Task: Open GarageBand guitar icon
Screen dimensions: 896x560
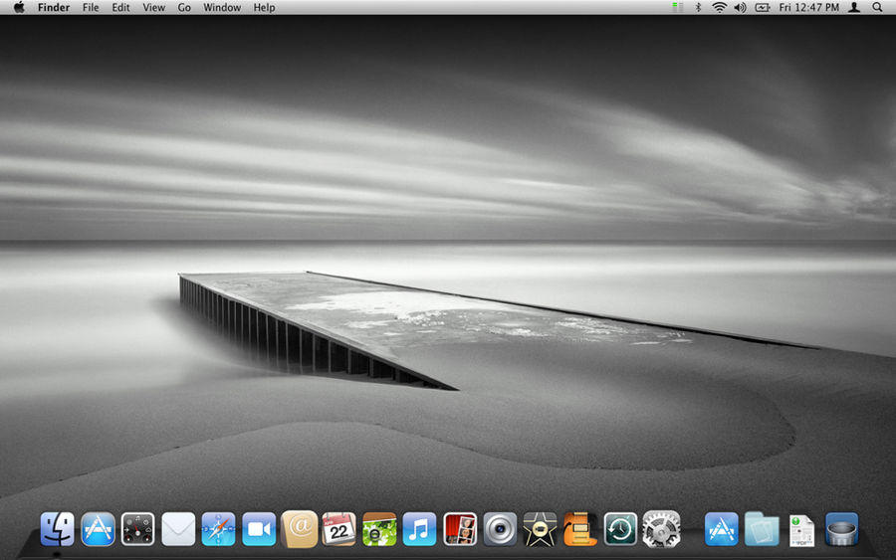Action: [580, 528]
